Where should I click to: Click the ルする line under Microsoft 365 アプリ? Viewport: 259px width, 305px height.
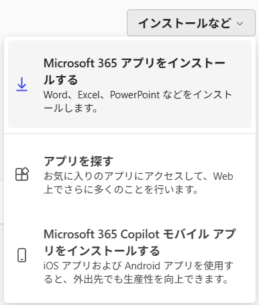[60, 80]
